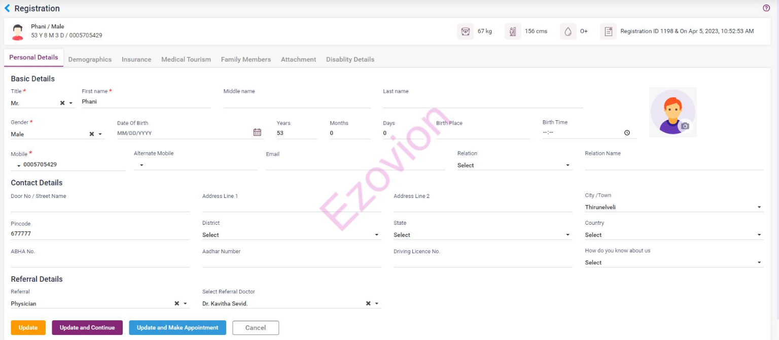Expand the Gender dropdown arrow
This screenshot has height=340, width=779.
tap(100, 134)
